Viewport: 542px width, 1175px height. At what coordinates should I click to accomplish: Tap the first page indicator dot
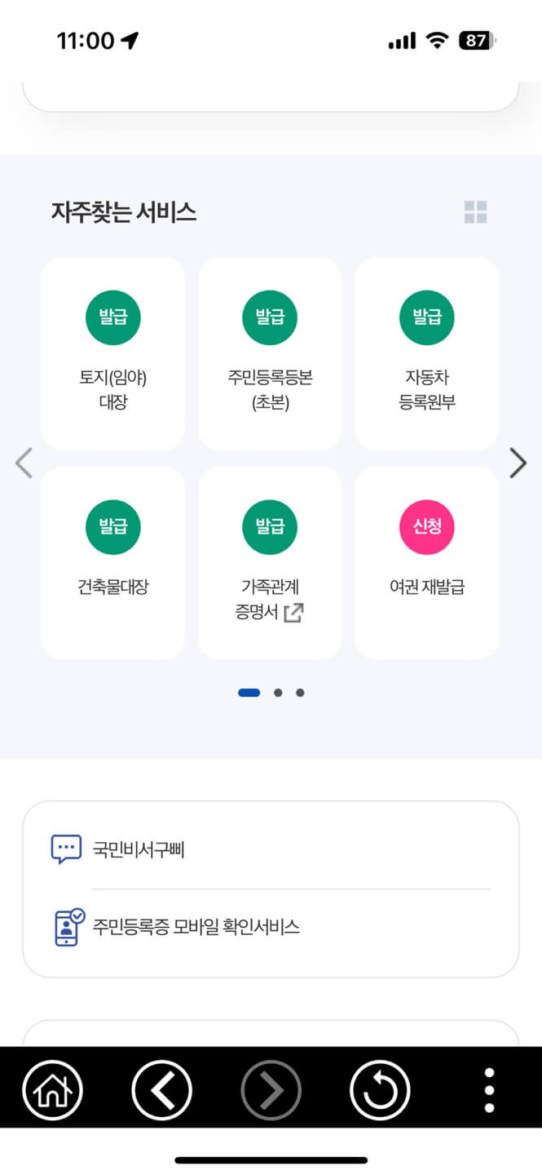pyautogui.click(x=249, y=692)
